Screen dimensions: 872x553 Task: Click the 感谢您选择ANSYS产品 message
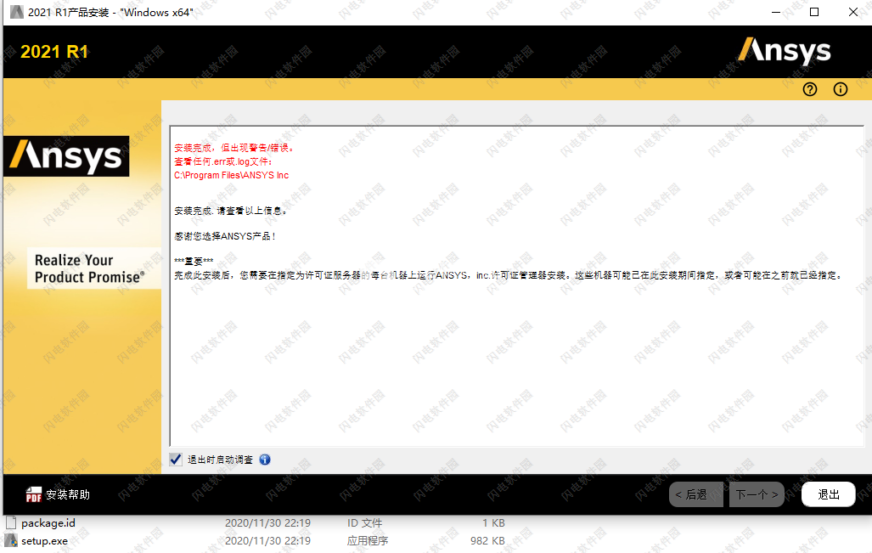pos(225,236)
